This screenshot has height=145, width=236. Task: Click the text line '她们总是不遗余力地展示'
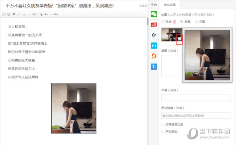[26, 52]
